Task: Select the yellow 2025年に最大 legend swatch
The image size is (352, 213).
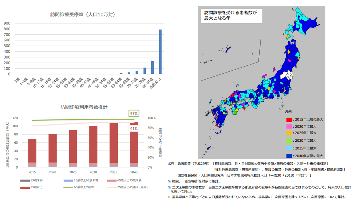Action: point(289,134)
